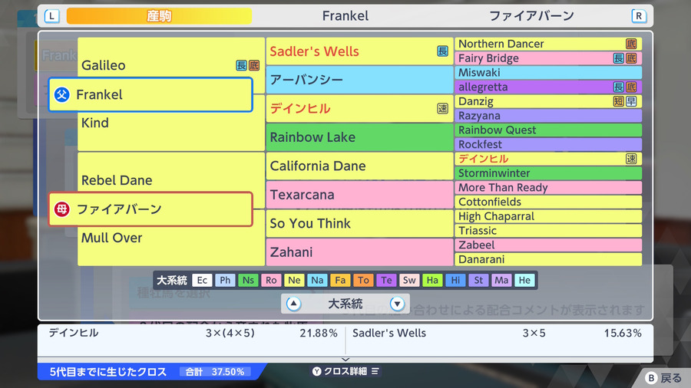Click the 長 icon on Fairy Bridge
This screenshot has width=691, height=388.
[619, 58]
